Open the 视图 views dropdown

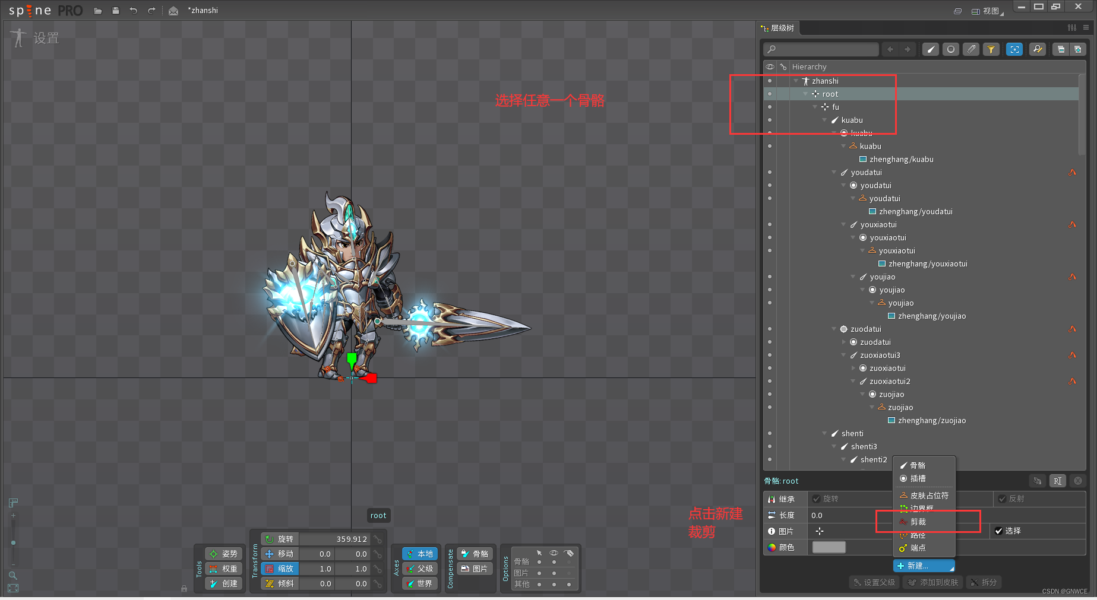point(988,11)
